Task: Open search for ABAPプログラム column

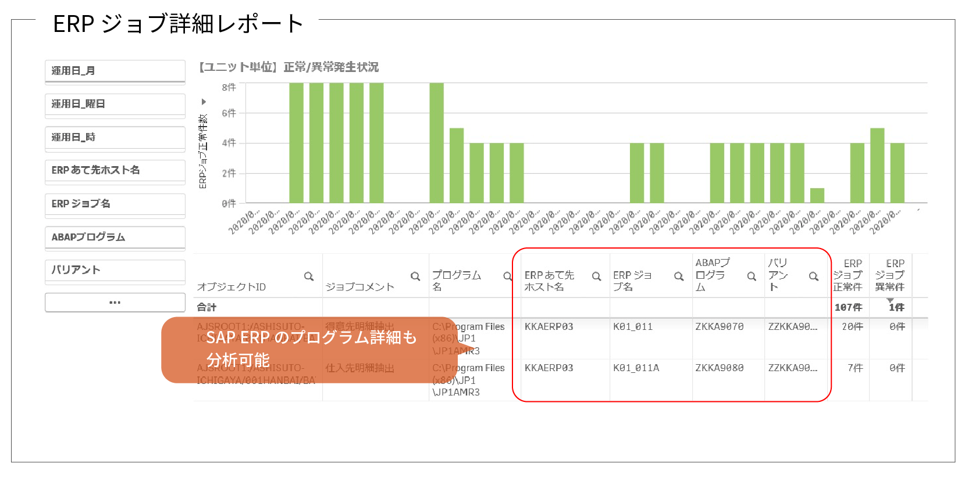Action: pos(752,276)
